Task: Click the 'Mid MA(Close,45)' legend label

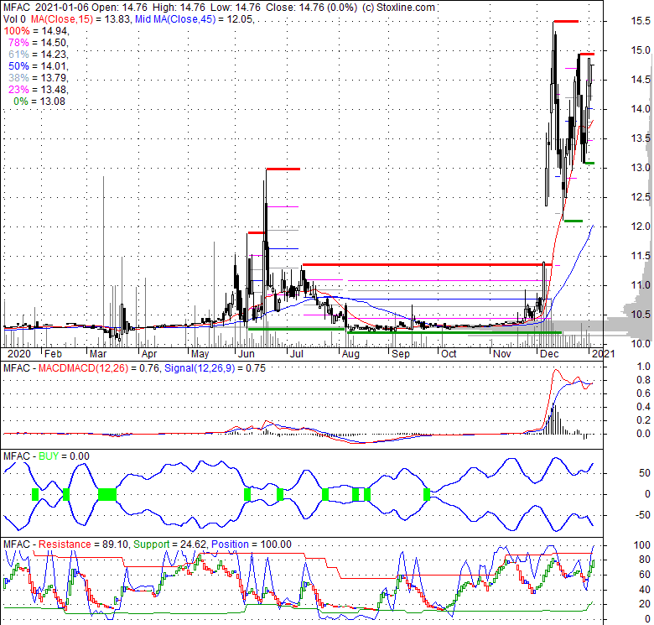Action: click(x=176, y=19)
